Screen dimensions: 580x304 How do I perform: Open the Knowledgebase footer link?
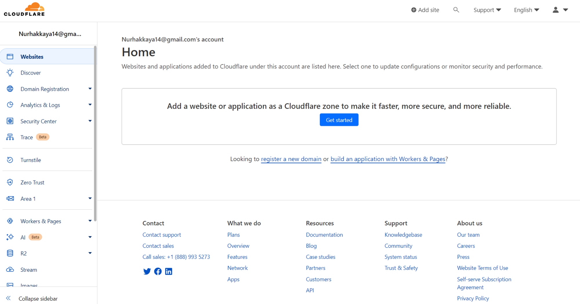[403, 235]
